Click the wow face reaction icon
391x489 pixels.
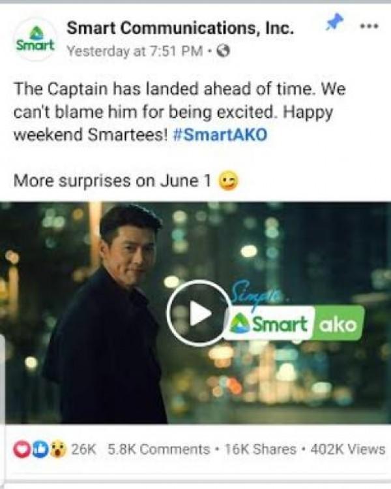(58, 449)
